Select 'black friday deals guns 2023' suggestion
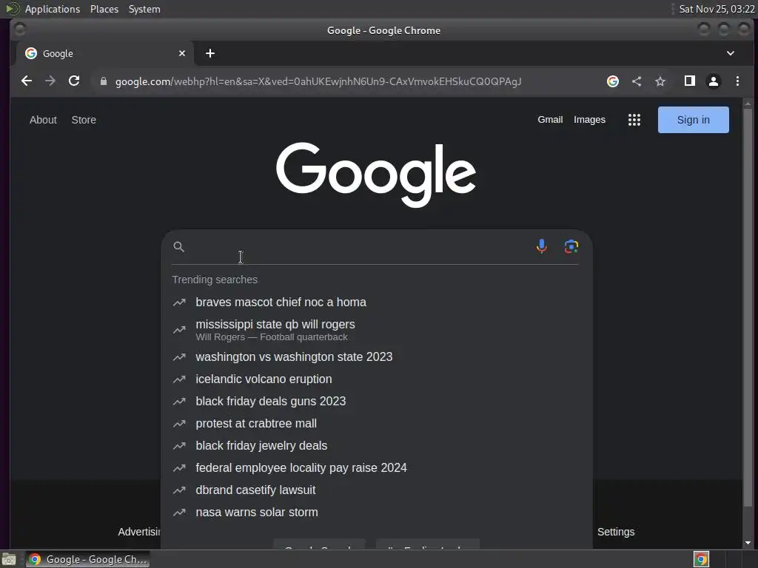The image size is (758, 568). tap(375, 401)
